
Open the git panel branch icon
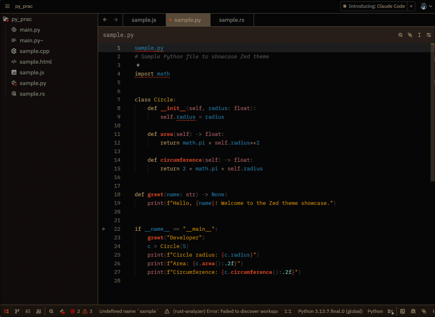[x=17, y=311]
